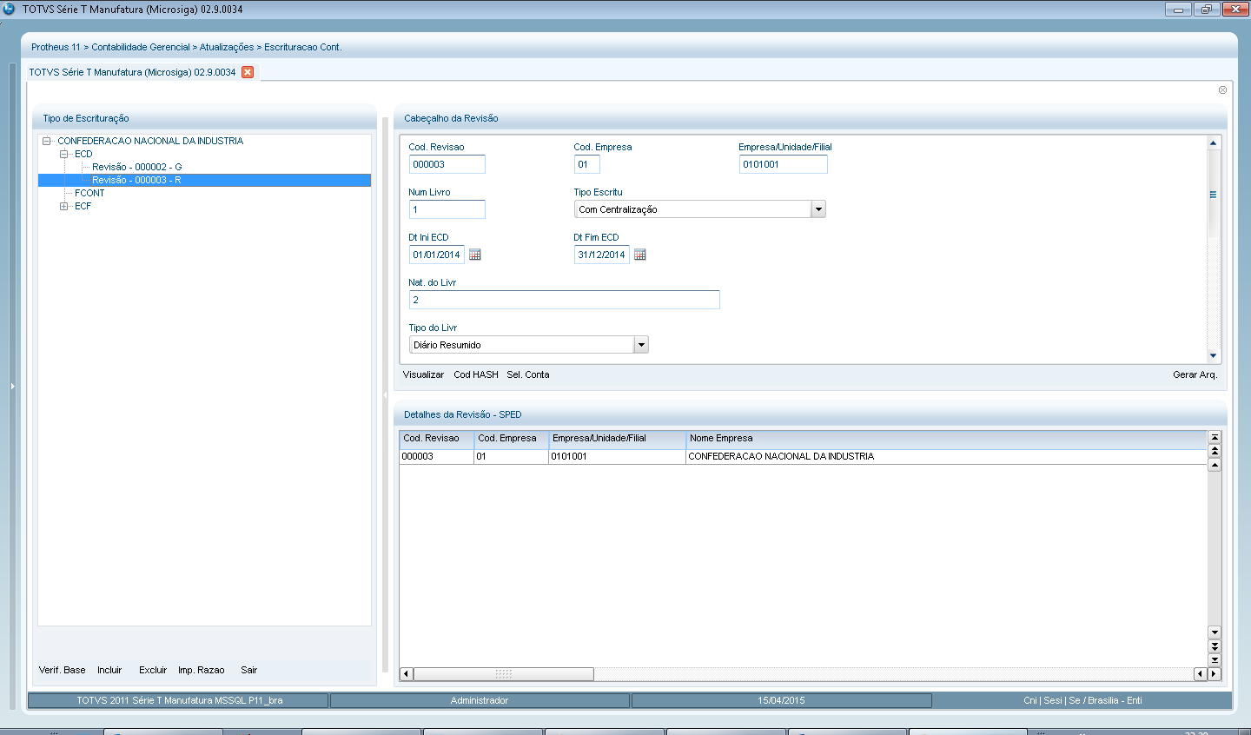Open the Tipo Escritu dropdown

818,209
